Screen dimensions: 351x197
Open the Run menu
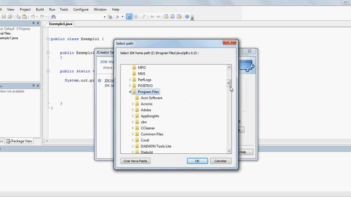[x=52, y=9]
